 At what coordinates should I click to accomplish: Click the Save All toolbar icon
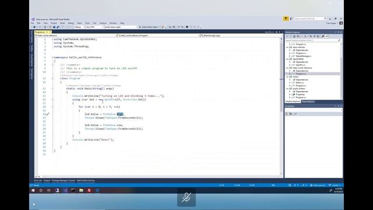(x=58, y=27)
